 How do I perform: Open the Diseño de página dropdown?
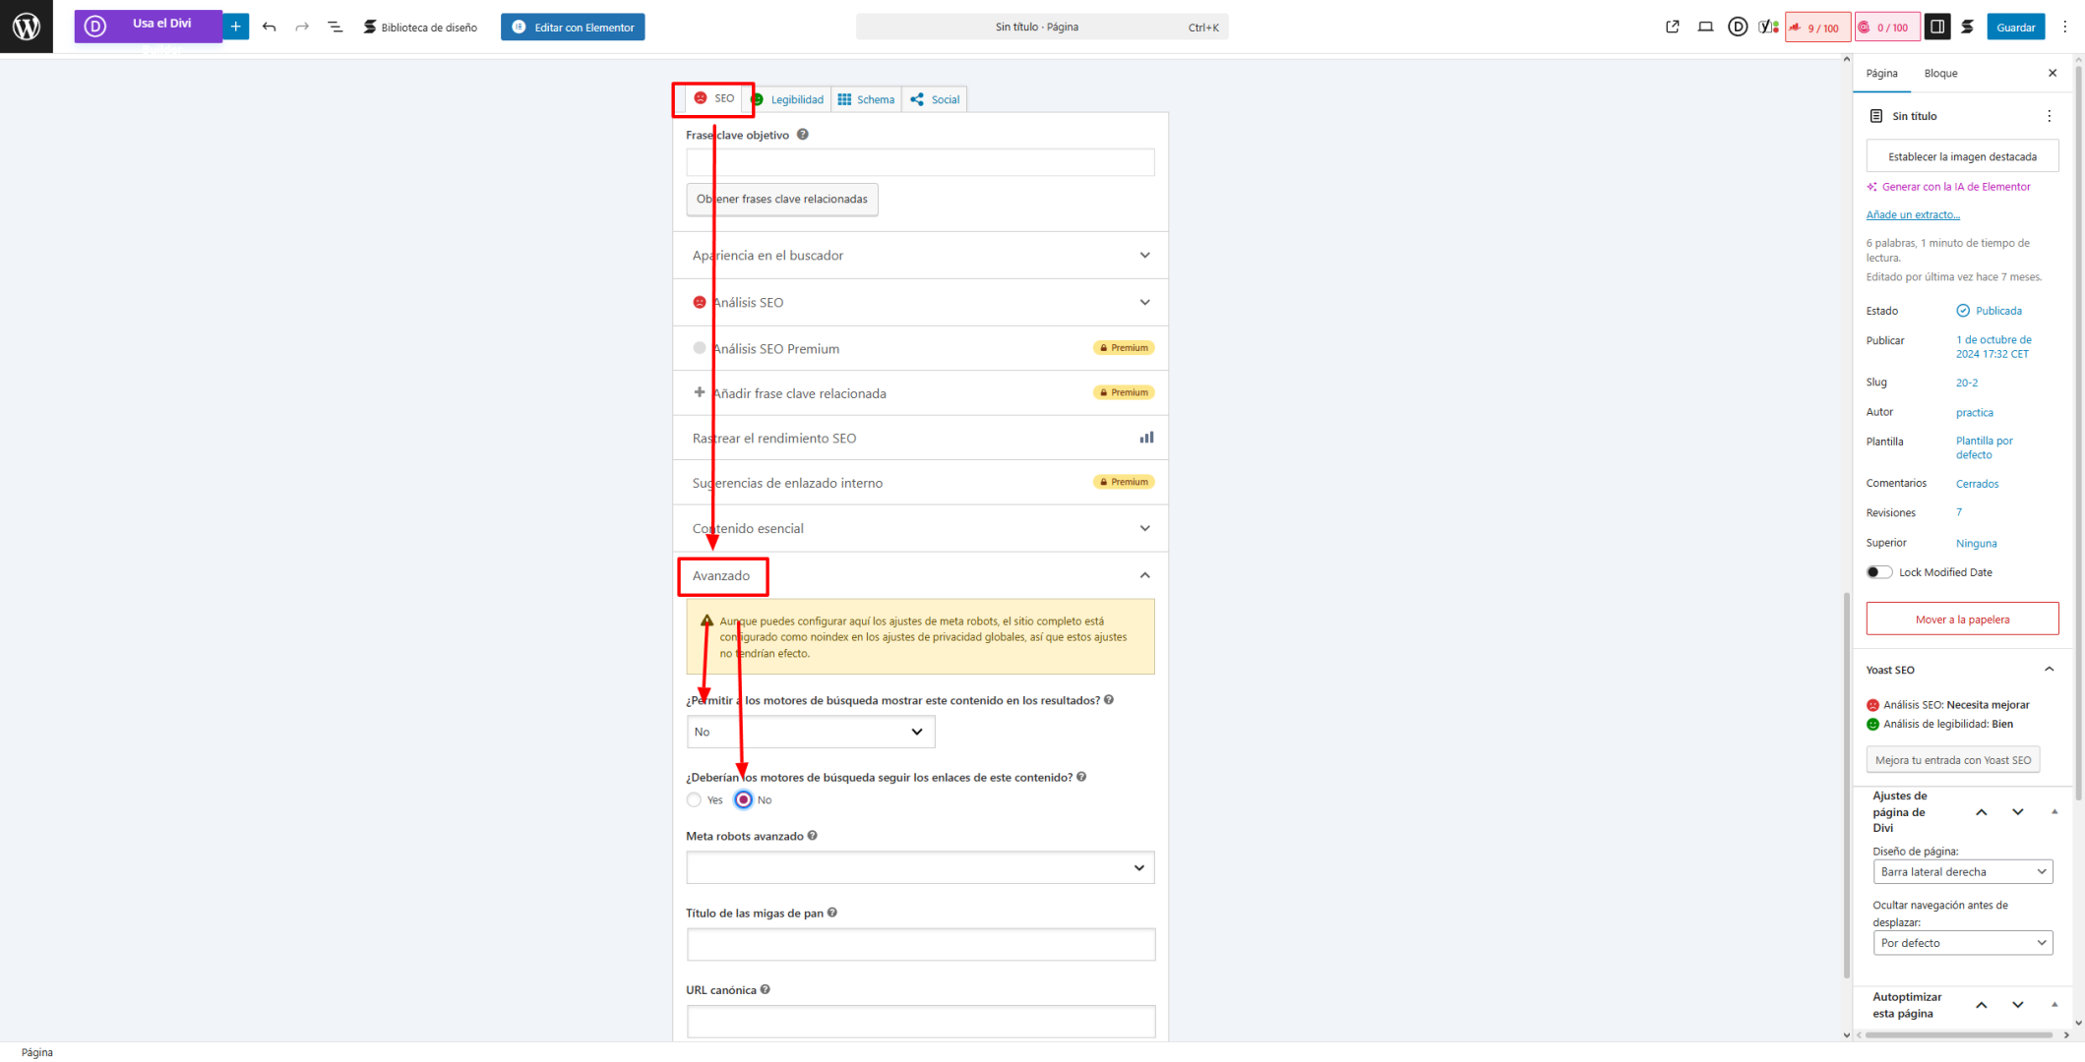(1962, 871)
